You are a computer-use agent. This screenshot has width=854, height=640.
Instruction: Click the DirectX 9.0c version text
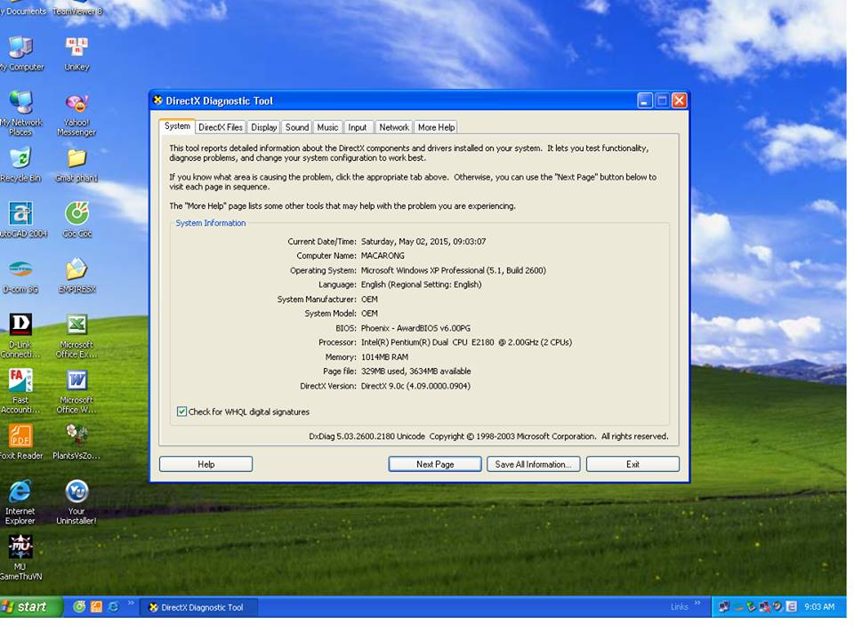(415, 386)
